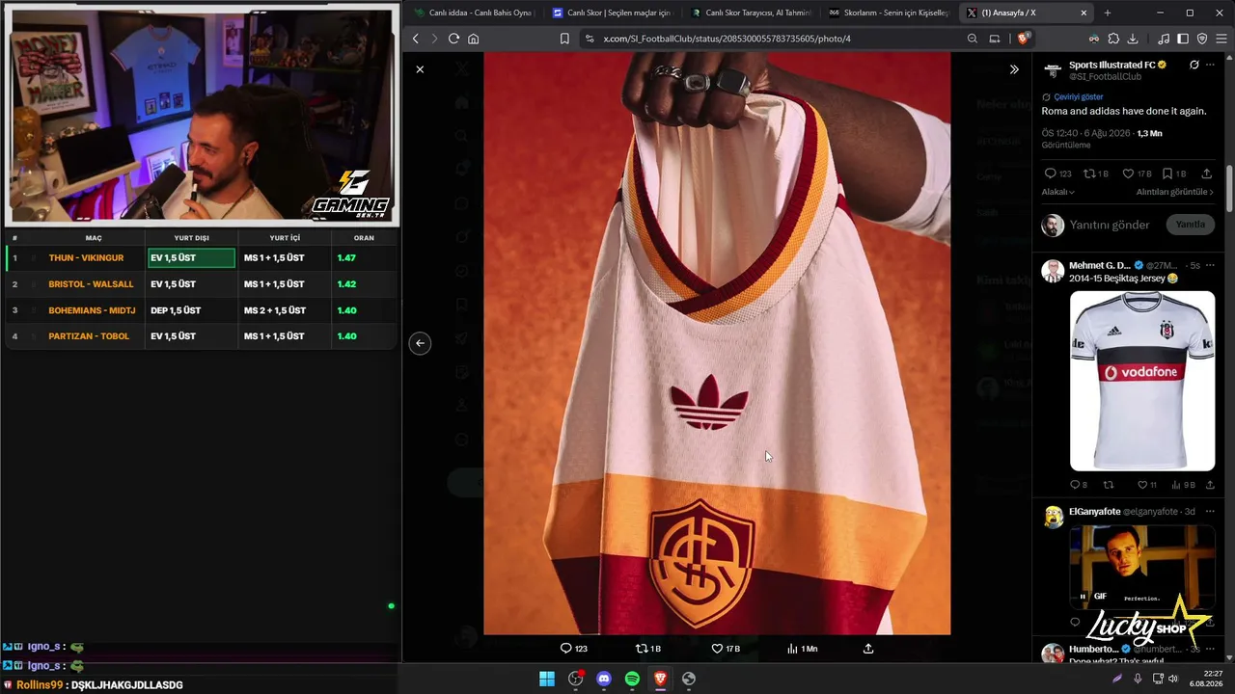Viewport: 1235px width, 694px height.
Task: Open more options on Humberto's reply
Action: click(1211, 649)
